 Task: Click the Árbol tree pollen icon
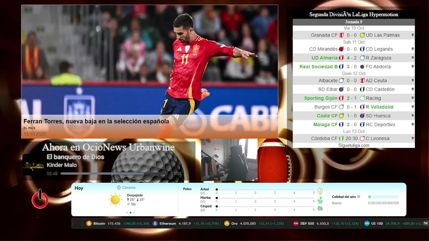coord(320,191)
